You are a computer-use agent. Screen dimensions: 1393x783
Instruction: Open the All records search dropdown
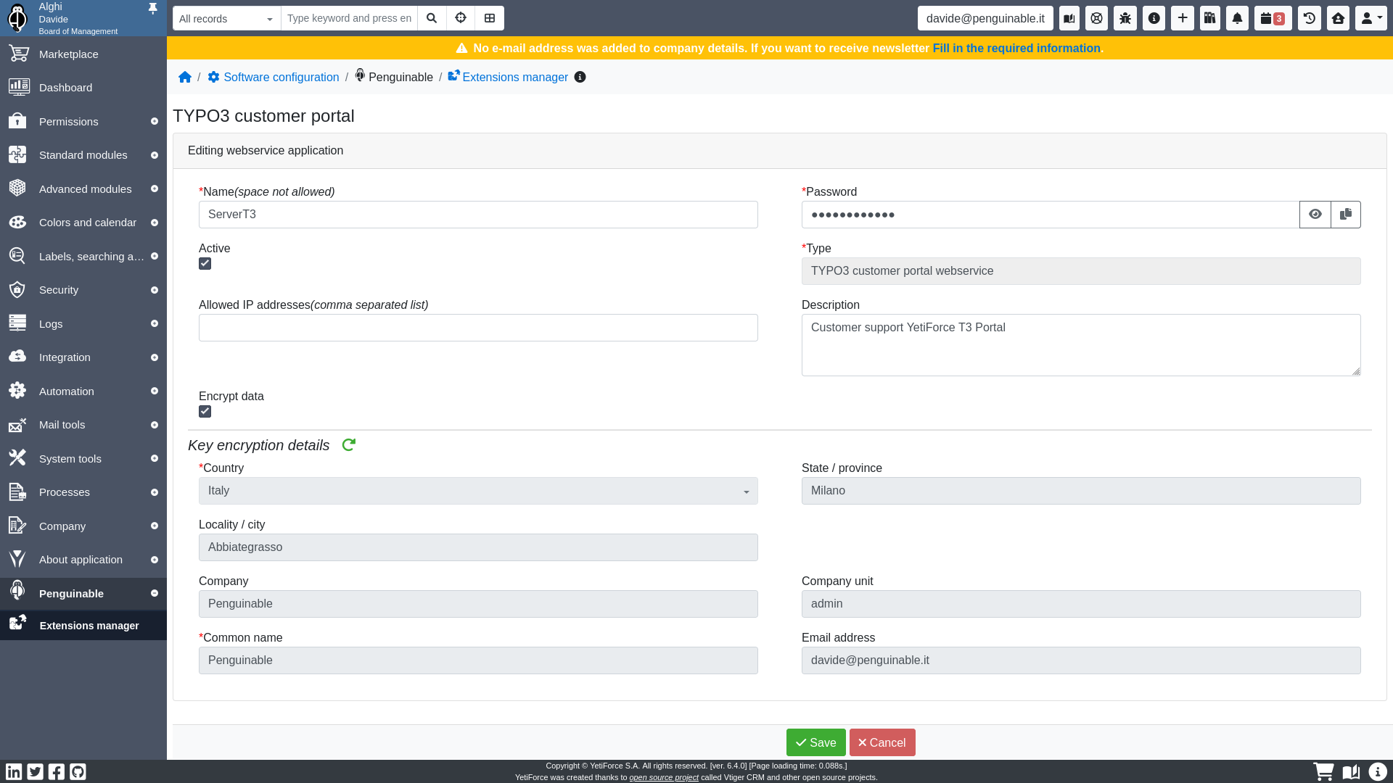[x=226, y=19]
